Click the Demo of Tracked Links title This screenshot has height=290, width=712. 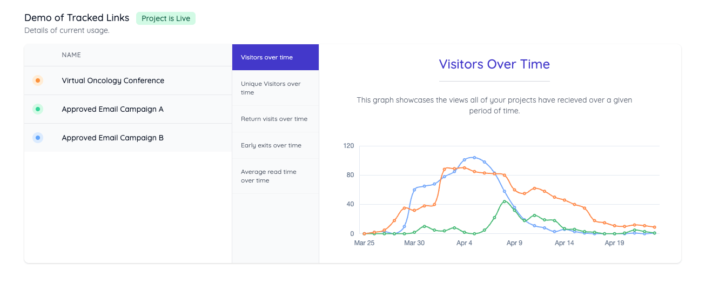pos(77,18)
